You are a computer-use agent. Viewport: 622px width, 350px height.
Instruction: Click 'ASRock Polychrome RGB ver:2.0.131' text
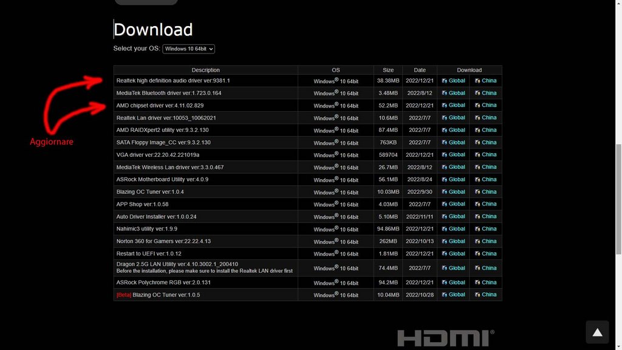(163, 283)
